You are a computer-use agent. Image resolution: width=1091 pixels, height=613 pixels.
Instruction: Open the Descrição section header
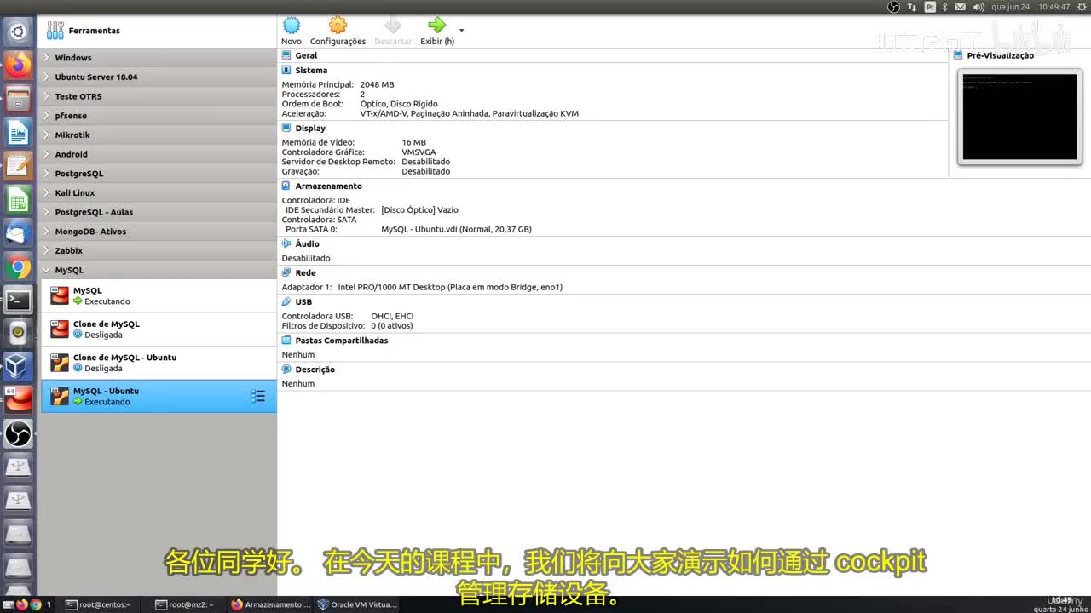pyautogui.click(x=315, y=370)
